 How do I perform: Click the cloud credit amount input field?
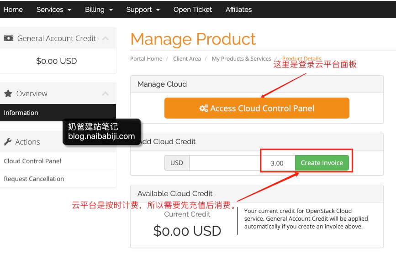241,163
